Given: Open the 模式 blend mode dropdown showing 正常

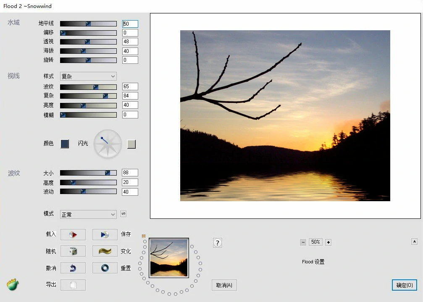Looking at the screenshot, I should pos(88,214).
